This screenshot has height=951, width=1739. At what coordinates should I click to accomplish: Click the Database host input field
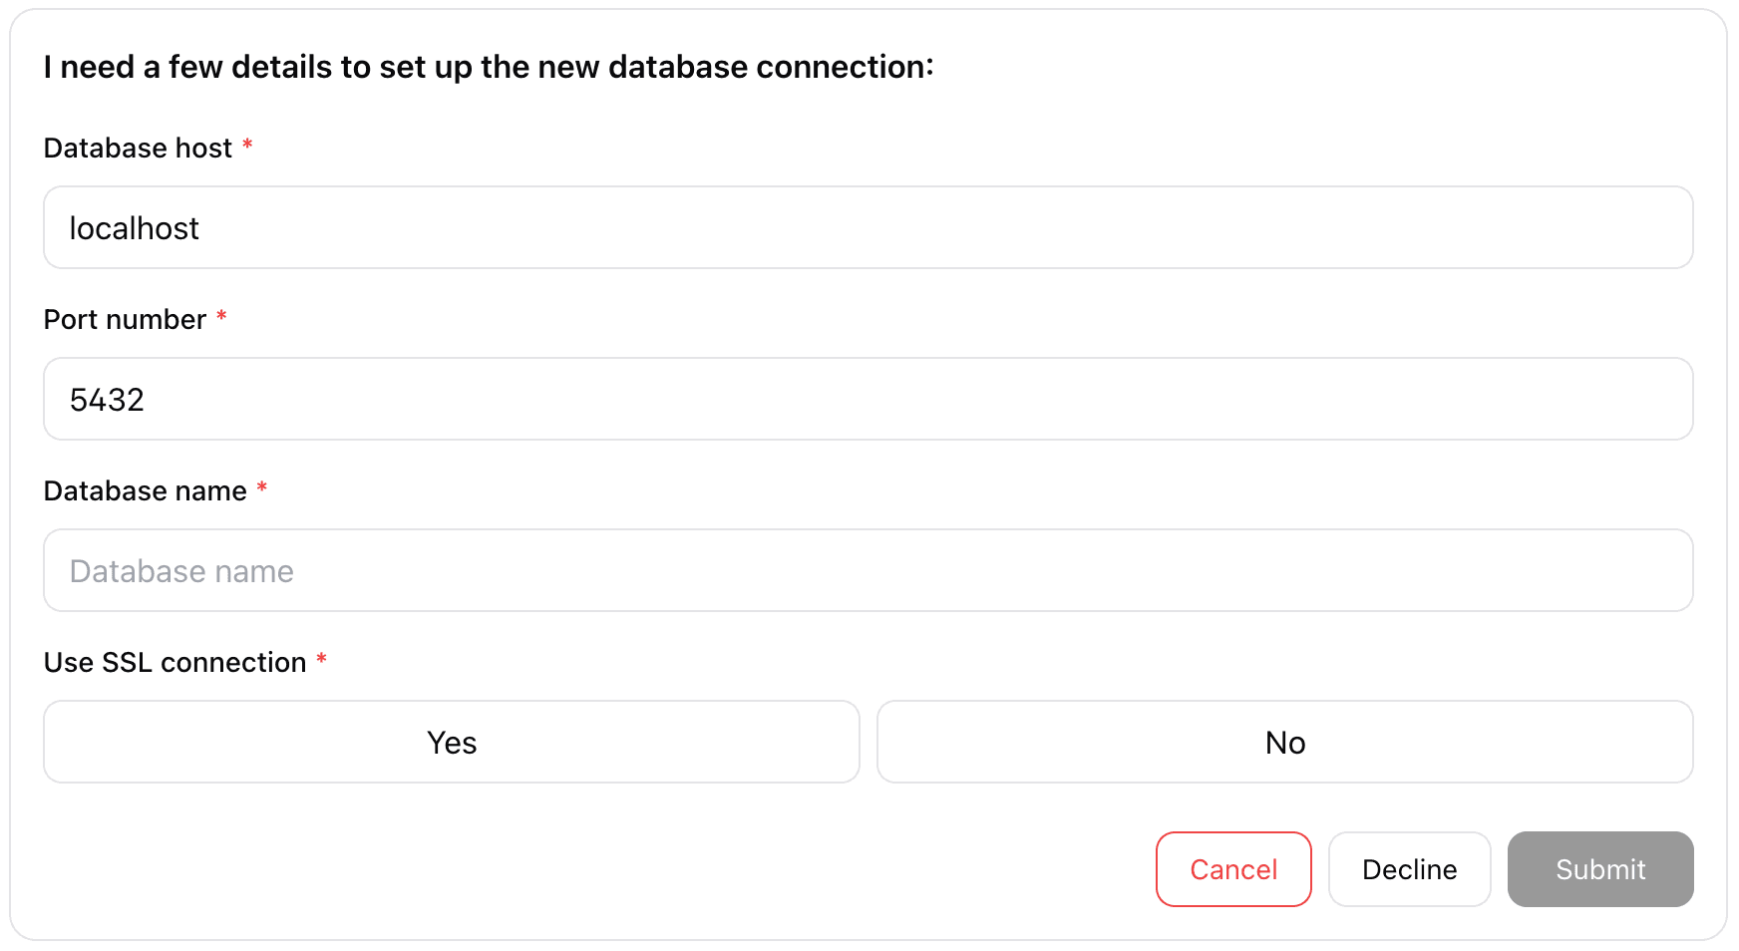click(x=868, y=227)
